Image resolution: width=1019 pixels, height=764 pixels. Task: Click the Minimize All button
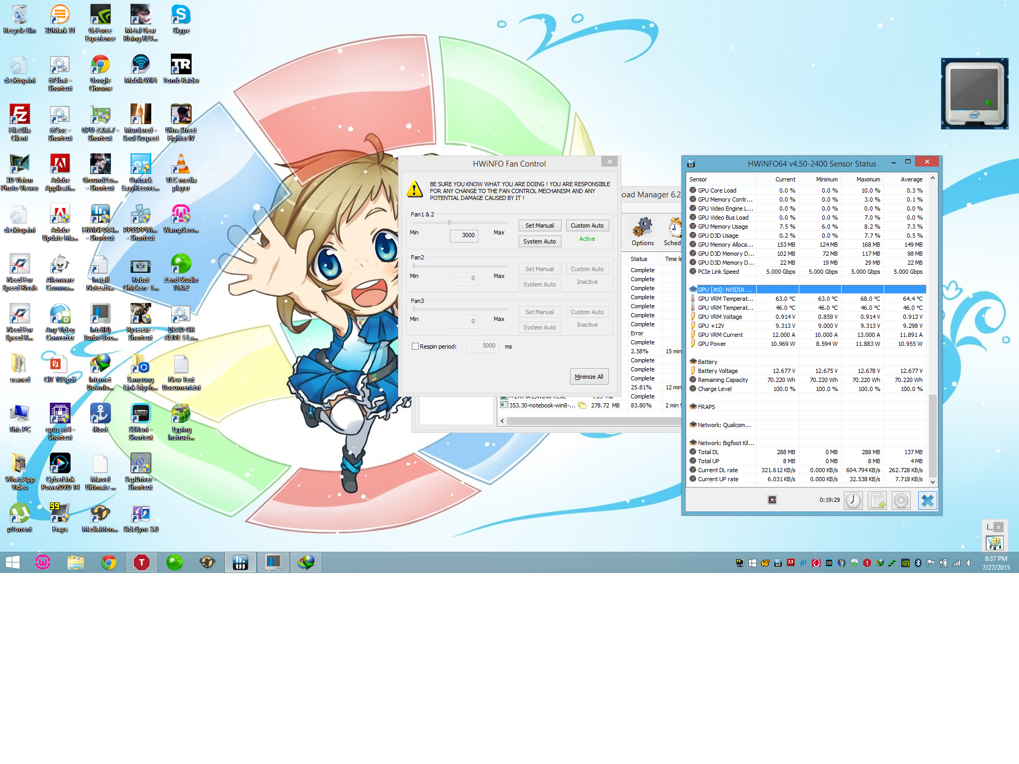click(589, 377)
